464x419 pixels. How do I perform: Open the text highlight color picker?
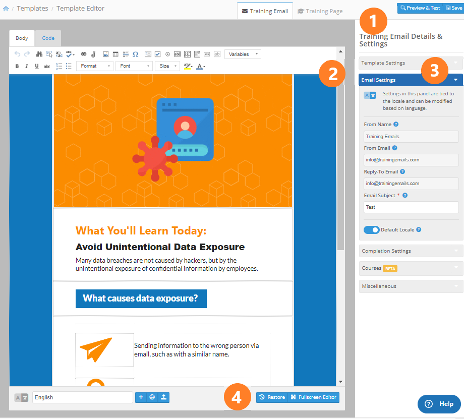pos(188,66)
